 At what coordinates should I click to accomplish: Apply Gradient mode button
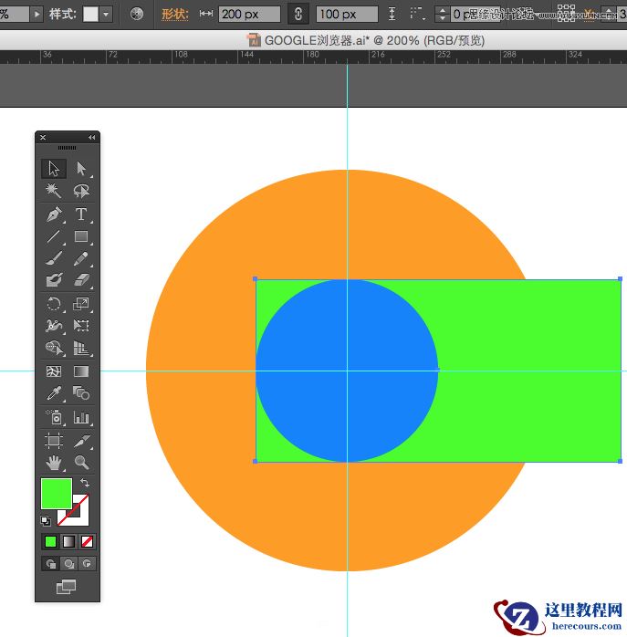68,541
